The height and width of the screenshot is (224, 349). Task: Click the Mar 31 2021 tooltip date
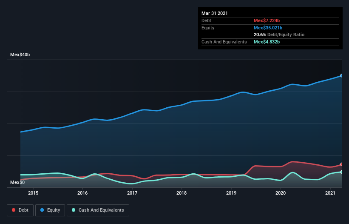click(215, 13)
